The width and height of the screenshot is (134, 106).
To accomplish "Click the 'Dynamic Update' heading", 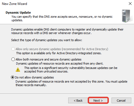I will [18, 13].
